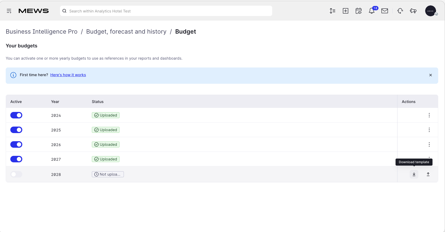Upload the 2028 budget file
This screenshot has height=232, width=445.
coord(428,174)
